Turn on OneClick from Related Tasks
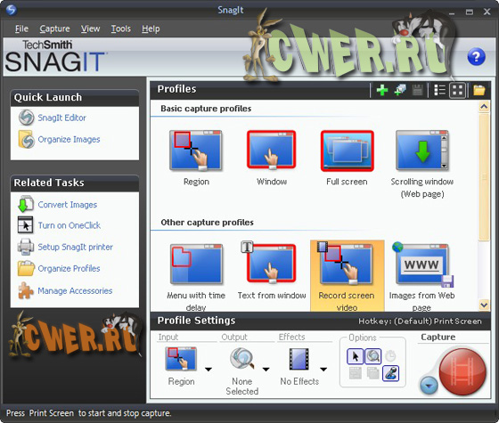499x423 pixels. tap(70, 225)
